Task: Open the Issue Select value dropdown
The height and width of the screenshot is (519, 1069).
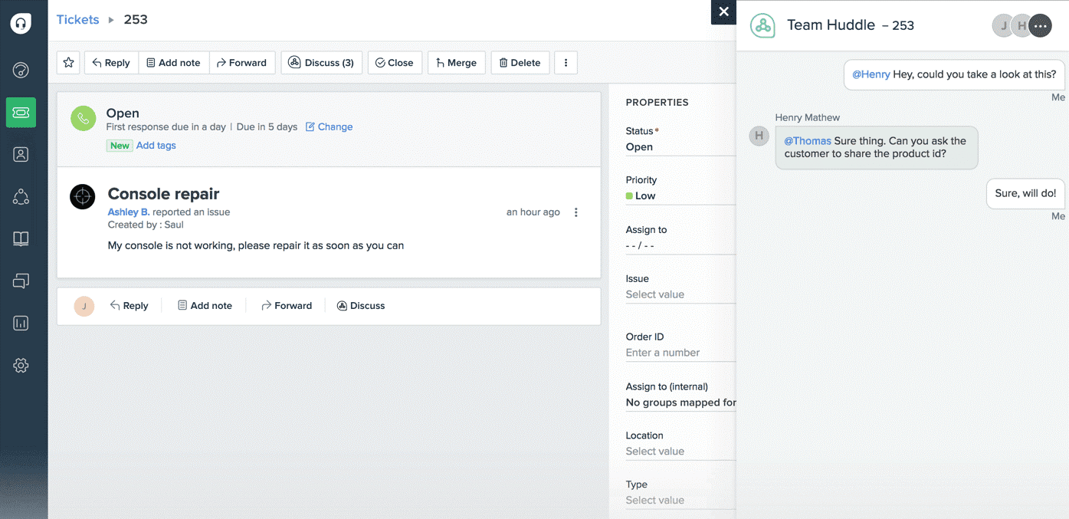Action: [x=655, y=294]
